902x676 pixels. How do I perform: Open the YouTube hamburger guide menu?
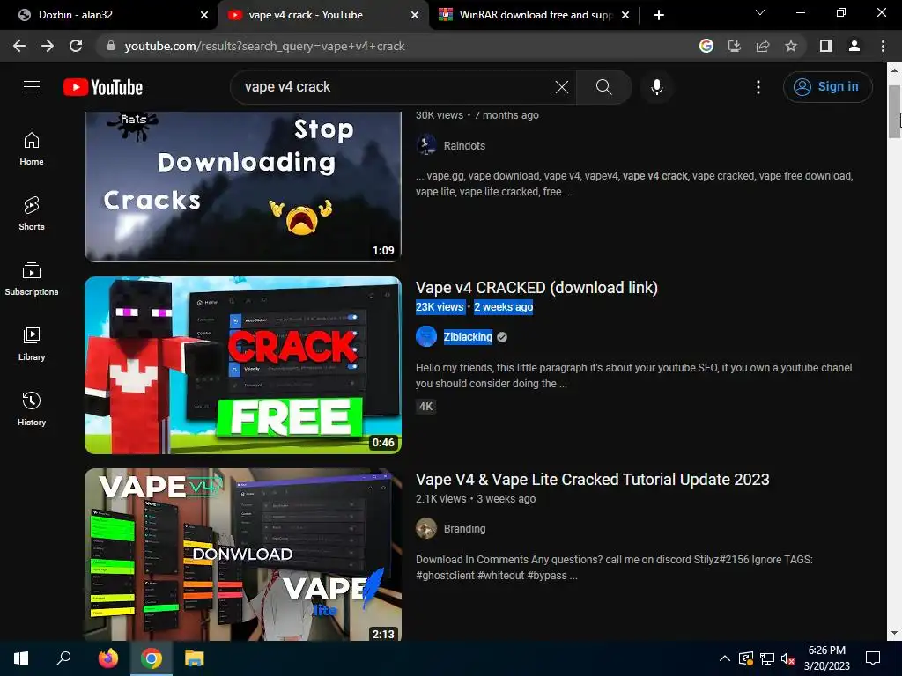pyautogui.click(x=32, y=87)
